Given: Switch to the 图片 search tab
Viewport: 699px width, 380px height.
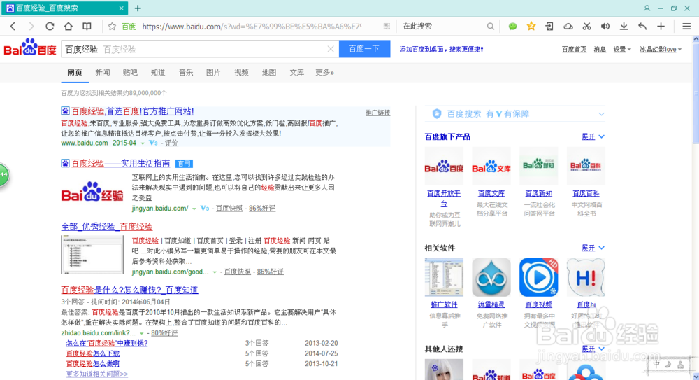Looking at the screenshot, I should pos(213,72).
